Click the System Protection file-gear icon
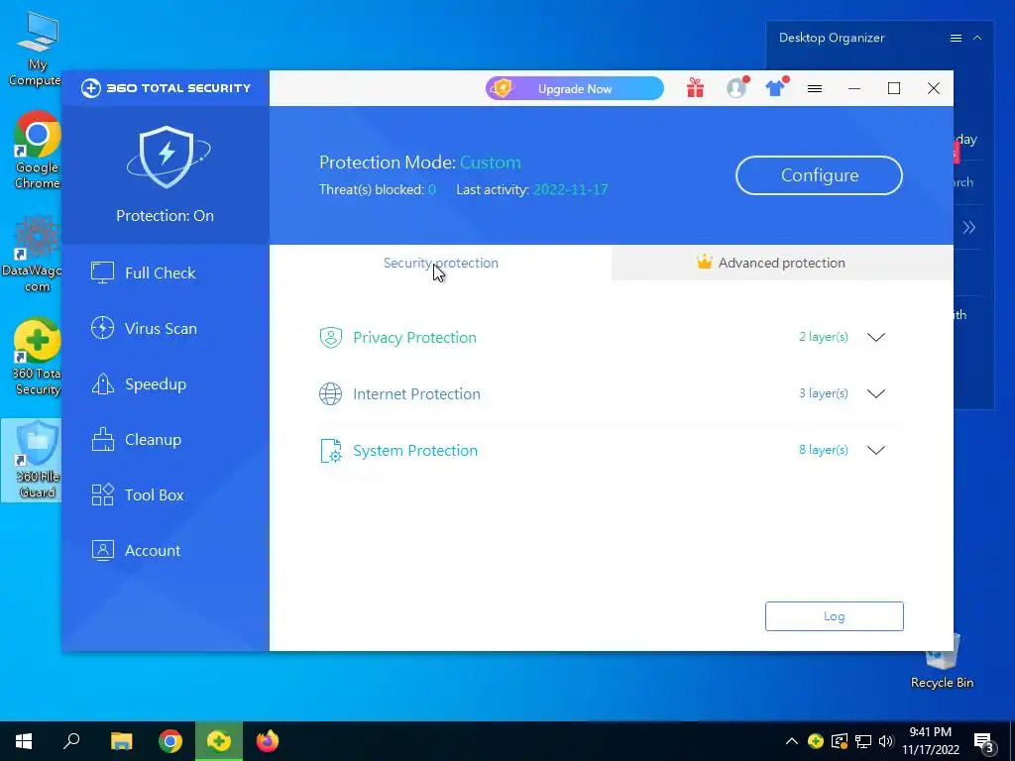 point(330,451)
